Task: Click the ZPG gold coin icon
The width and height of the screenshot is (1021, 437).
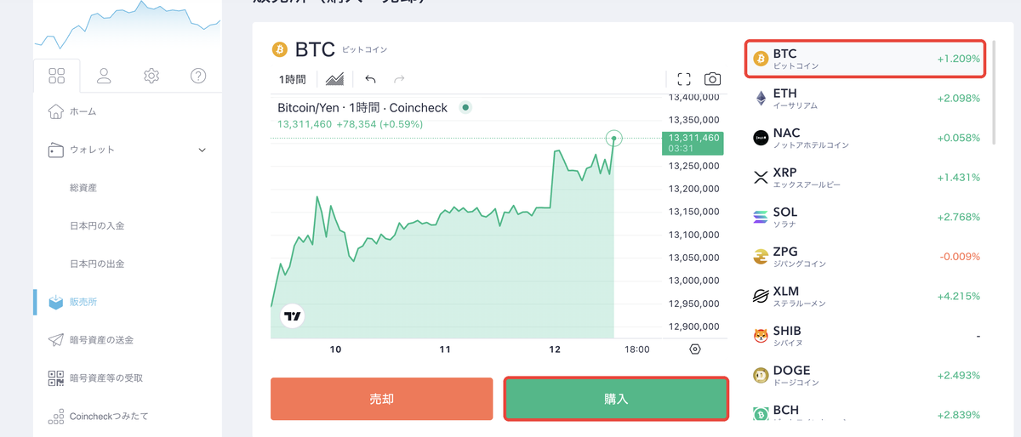Action: [x=761, y=257]
